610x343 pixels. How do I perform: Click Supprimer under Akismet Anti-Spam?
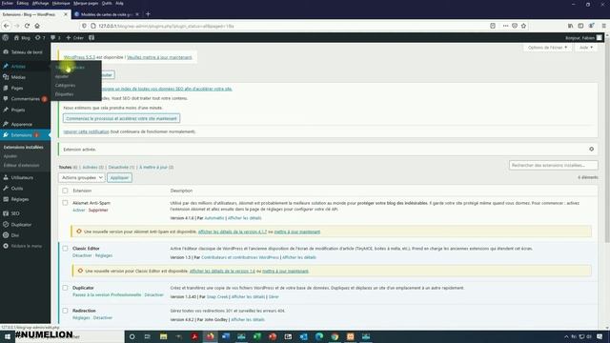click(x=98, y=210)
